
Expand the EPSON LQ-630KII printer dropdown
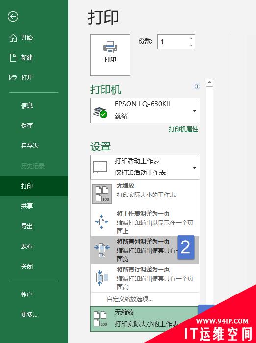point(145,111)
